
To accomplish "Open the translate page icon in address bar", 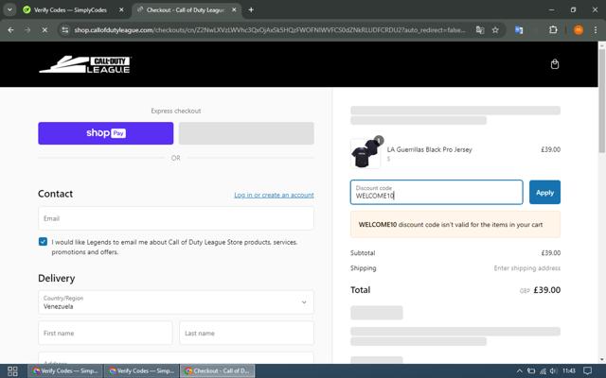I will click(x=480, y=29).
